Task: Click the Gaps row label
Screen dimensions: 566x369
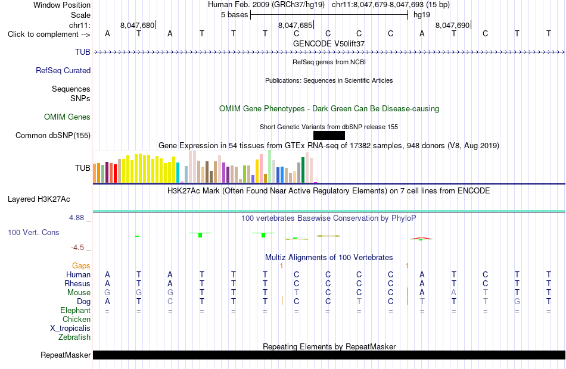Action: (x=81, y=266)
